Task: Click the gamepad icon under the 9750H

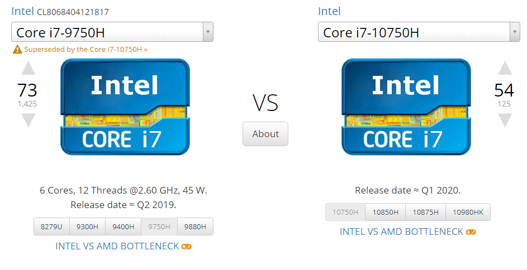Action: [x=186, y=247]
